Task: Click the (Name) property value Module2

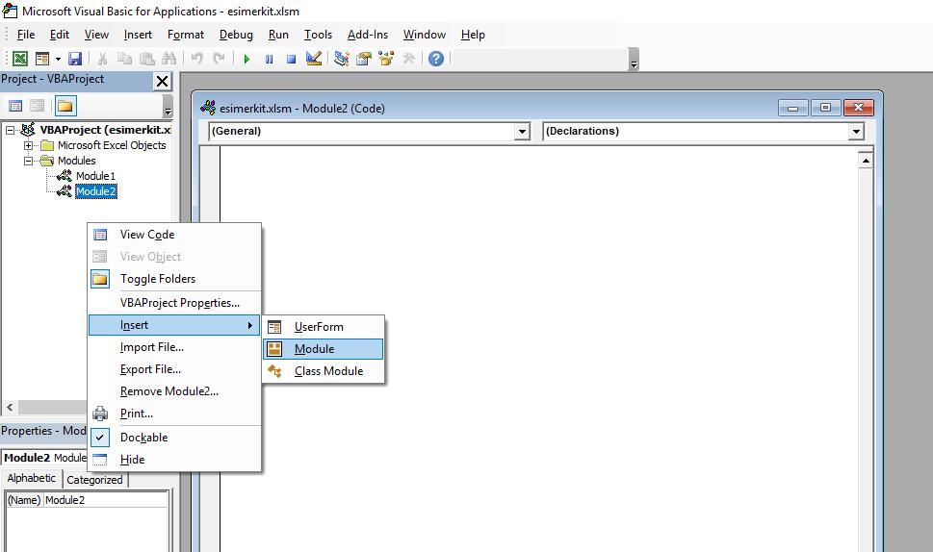Action: [x=106, y=500]
